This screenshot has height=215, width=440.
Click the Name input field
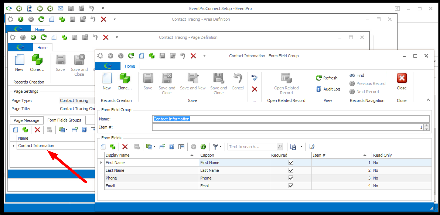291,119
